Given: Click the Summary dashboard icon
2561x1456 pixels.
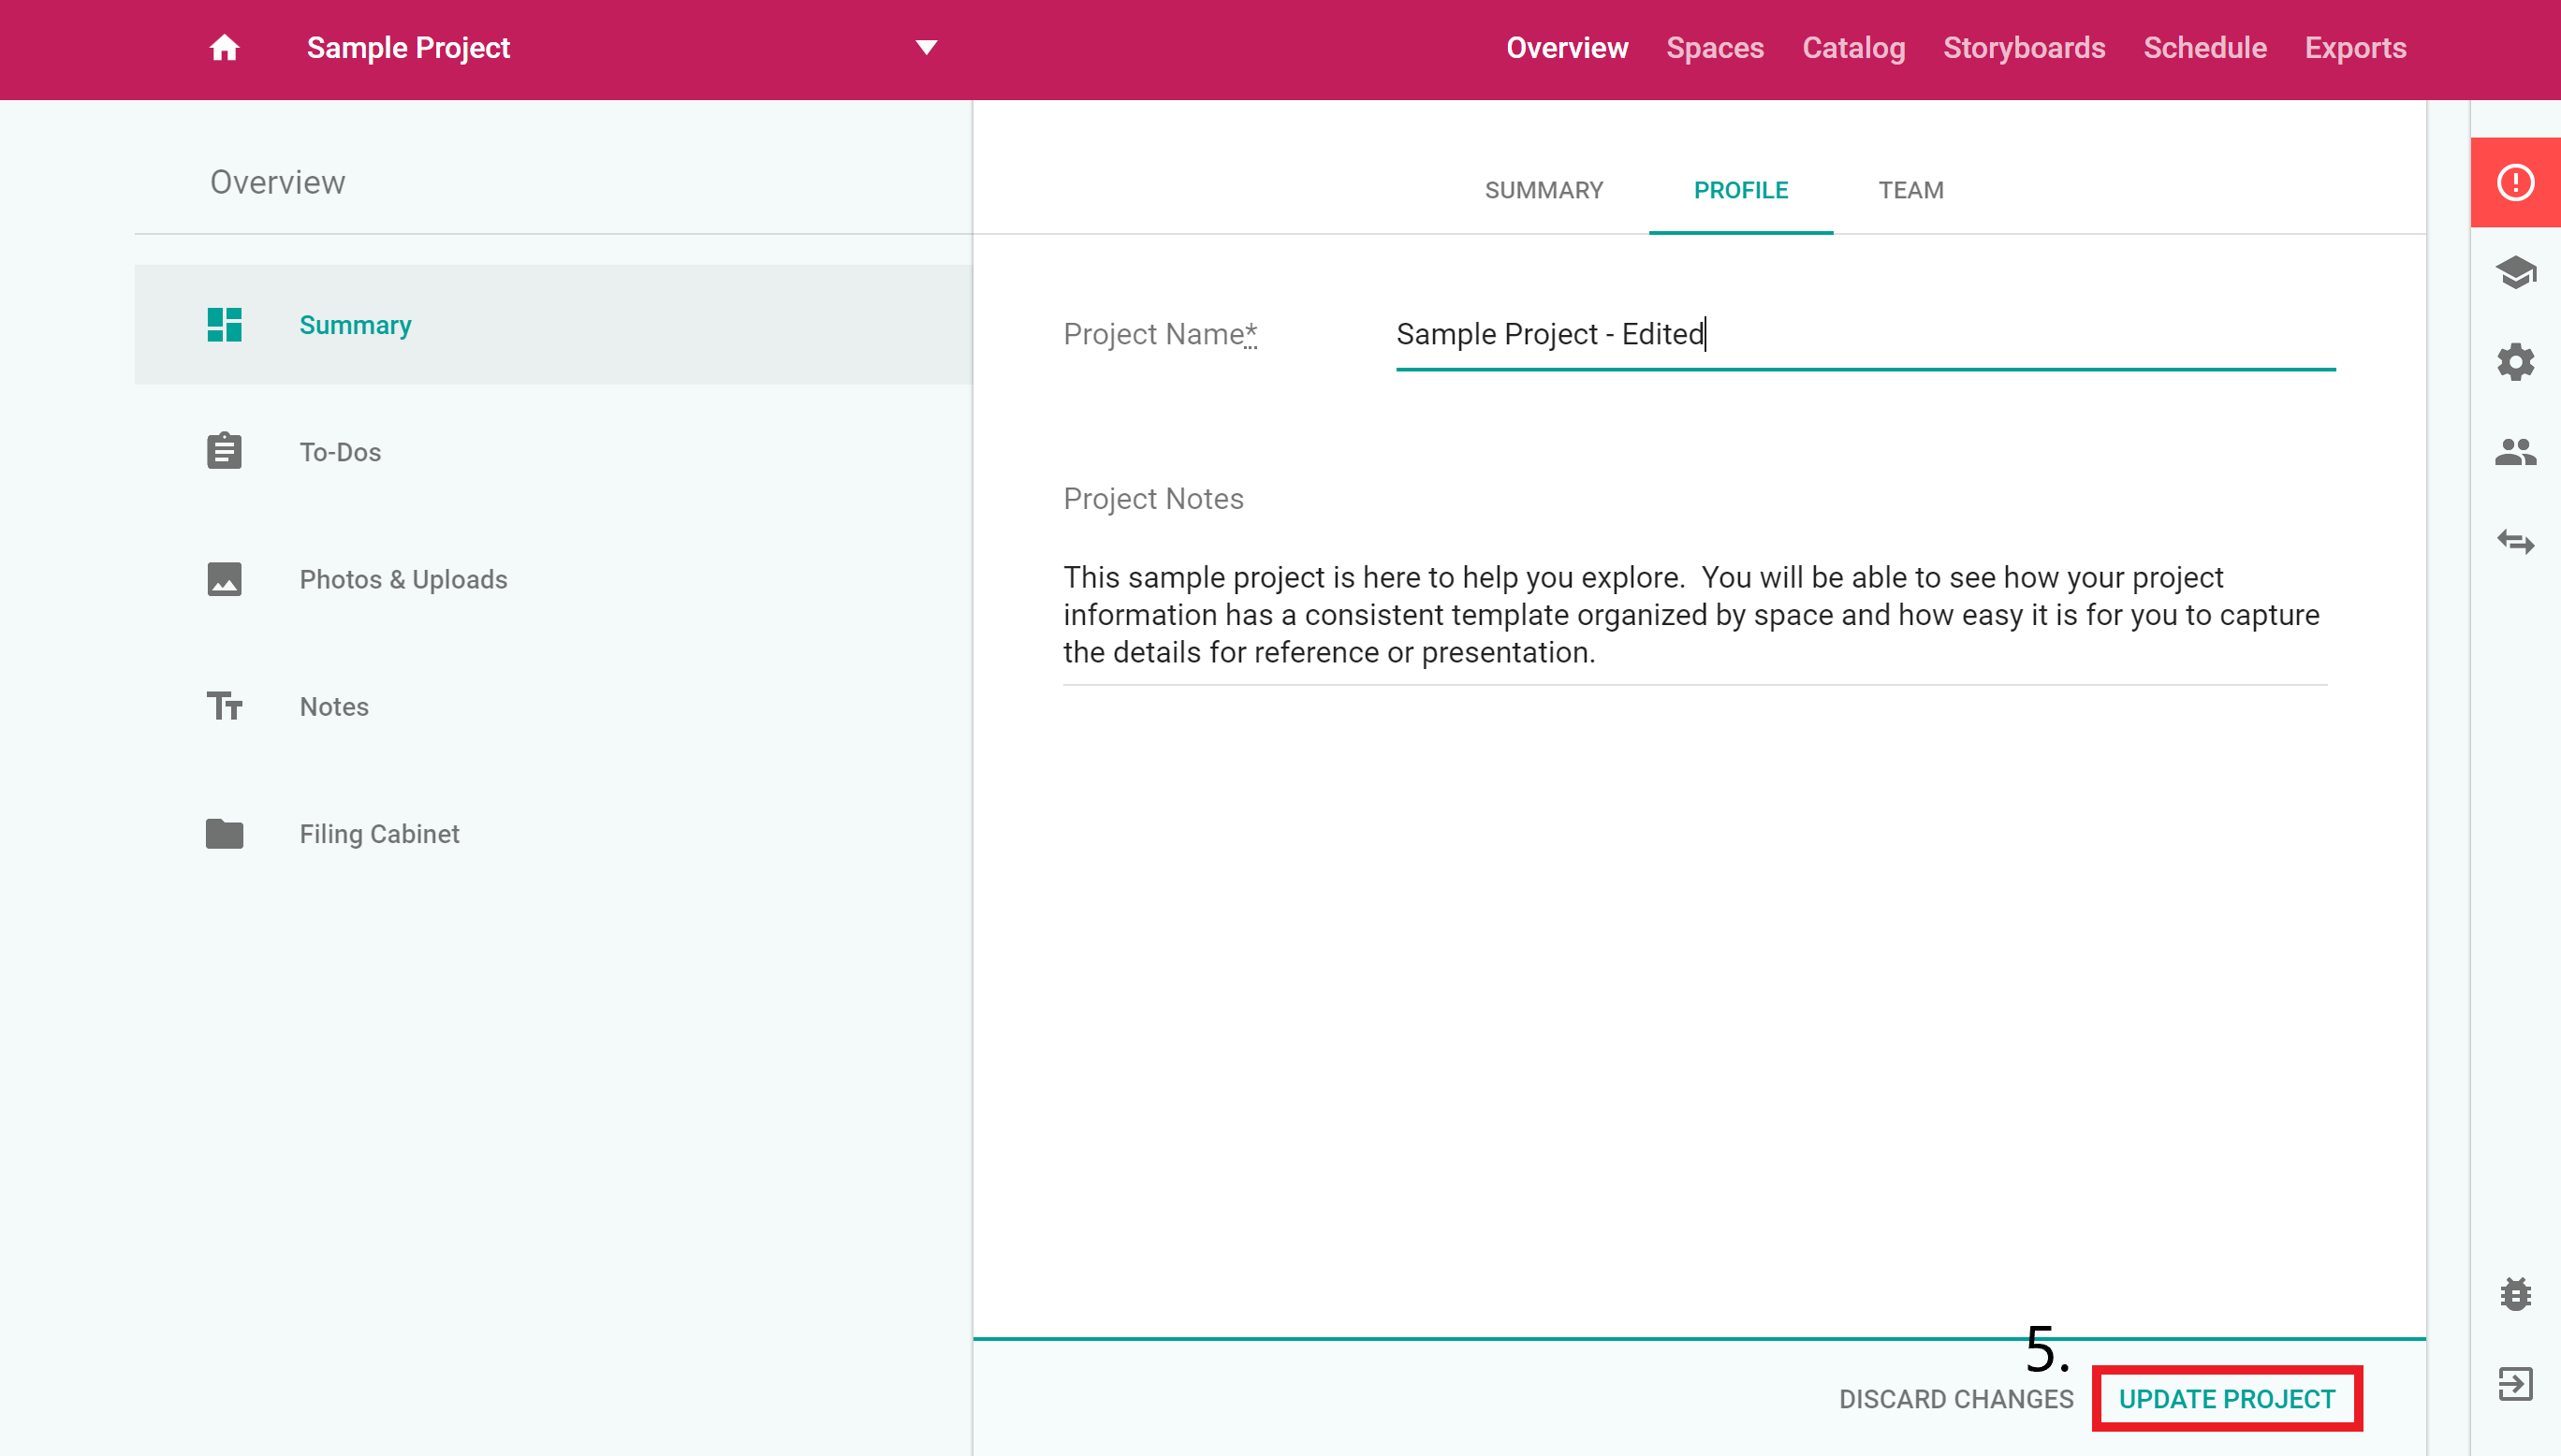Looking at the screenshot, I should click(x=224, y=325).
